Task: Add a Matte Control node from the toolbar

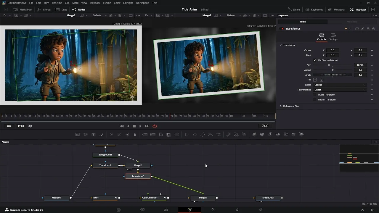Action: [x=168, y=134]
